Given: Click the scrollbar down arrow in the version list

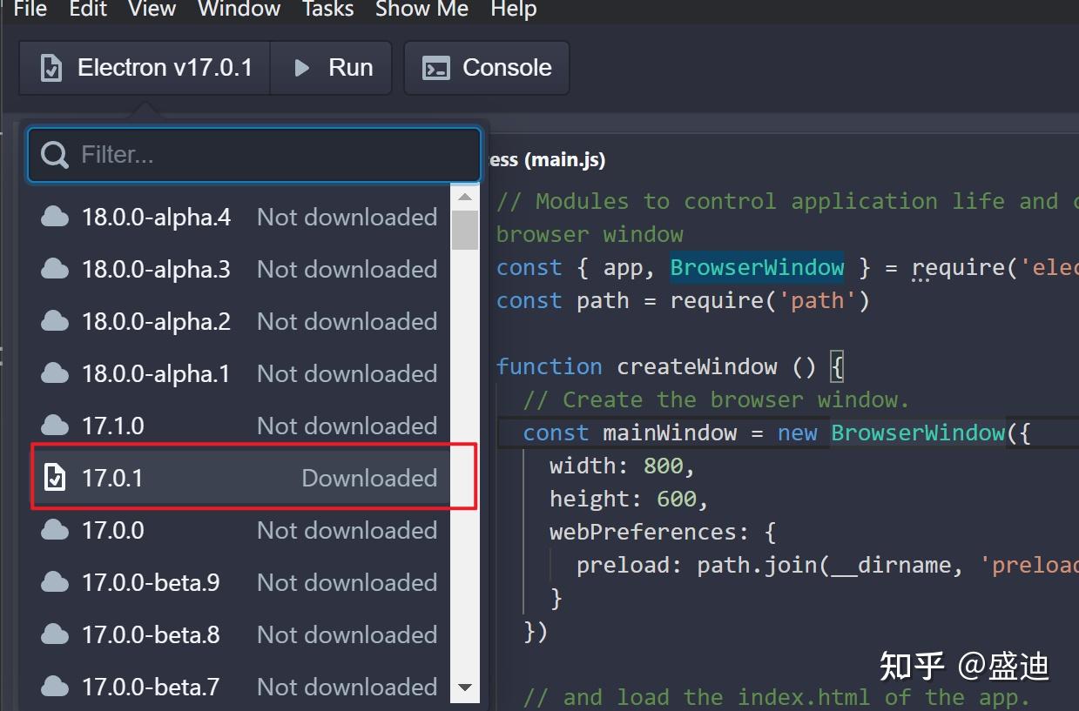Looking at the screenshot, I should [465, 688].
